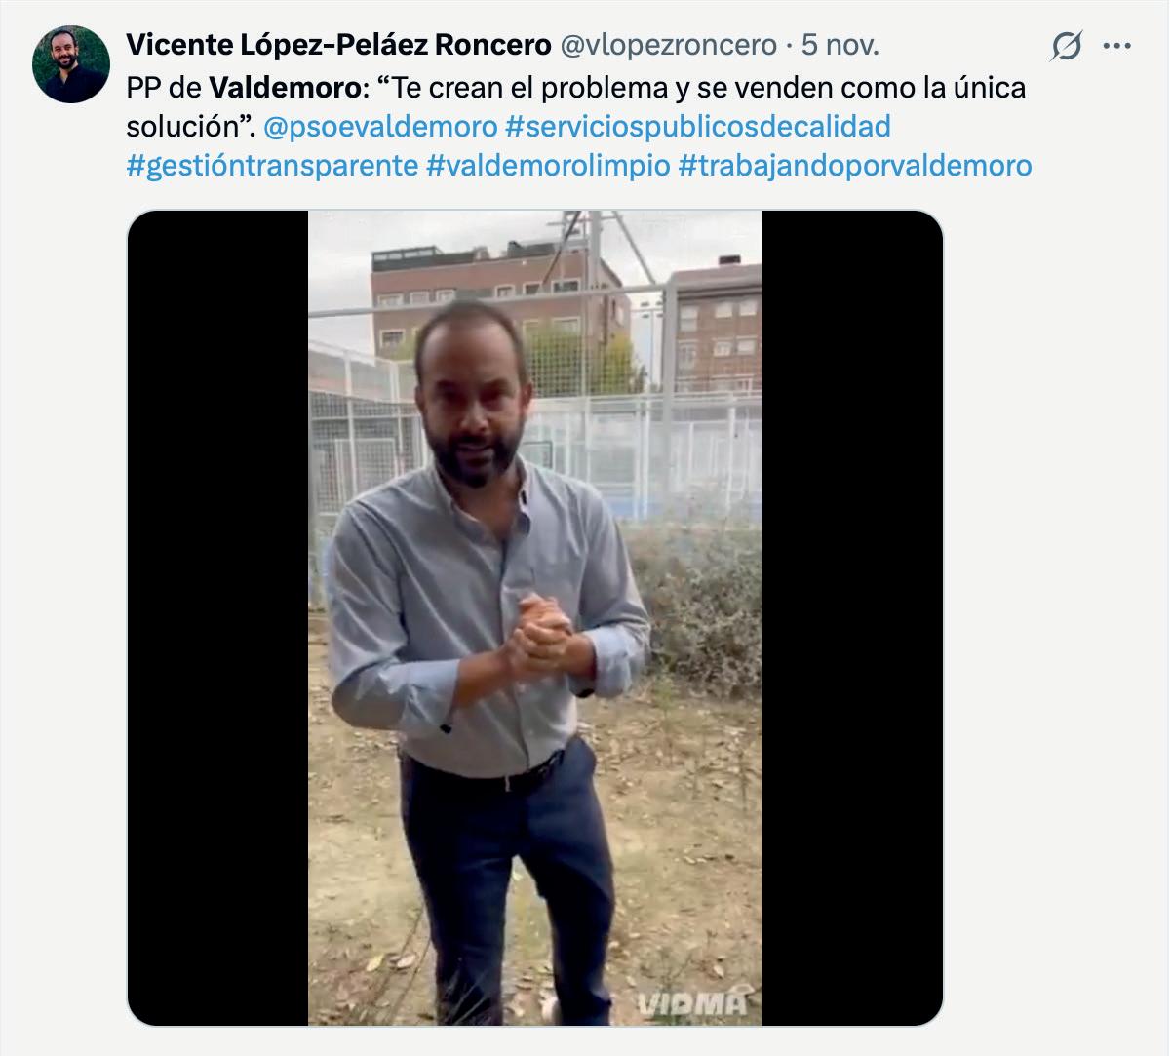Viewport: 1172px width, 1056px height.
Task: Click the Grok explain-post icon
Action: [1067, 46]
